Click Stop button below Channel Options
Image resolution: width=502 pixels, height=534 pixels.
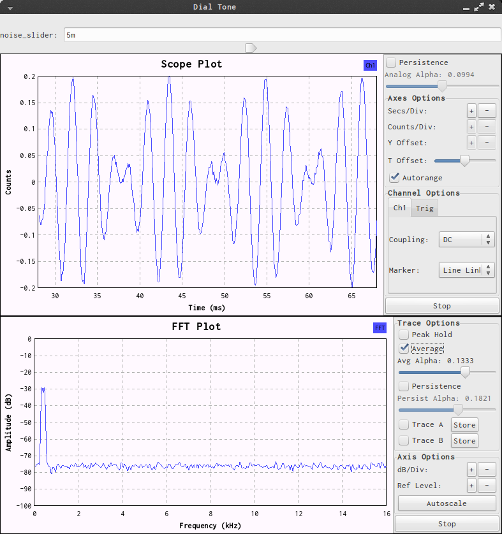[x=442, y=306]
